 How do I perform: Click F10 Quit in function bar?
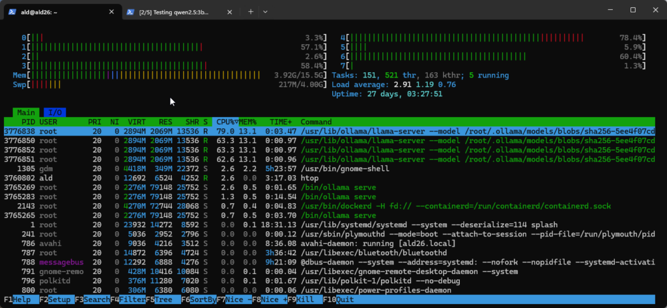click(x=338, y=300)
